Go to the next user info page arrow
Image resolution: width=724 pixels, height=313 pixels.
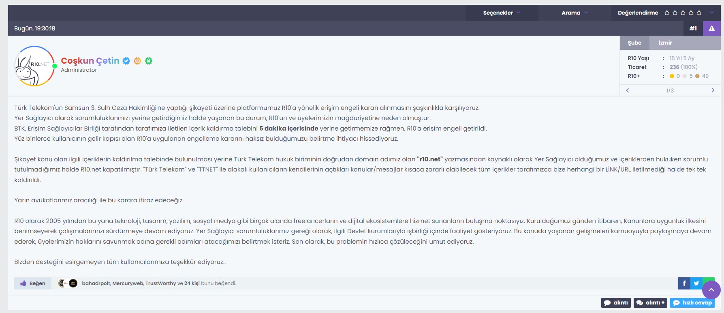pos(713,90)
